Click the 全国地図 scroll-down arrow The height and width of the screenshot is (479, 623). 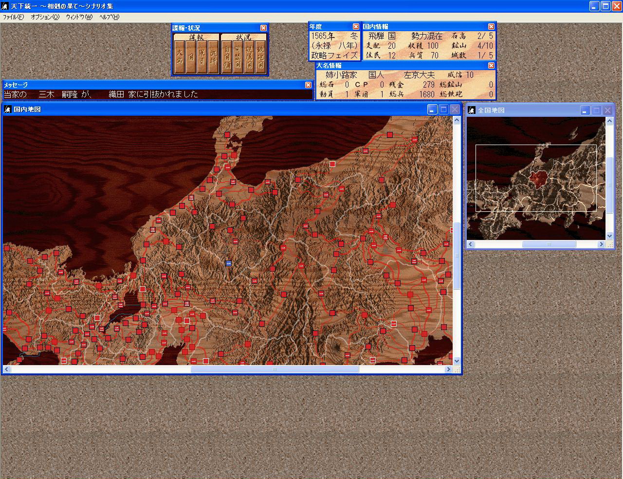point(609,236)
